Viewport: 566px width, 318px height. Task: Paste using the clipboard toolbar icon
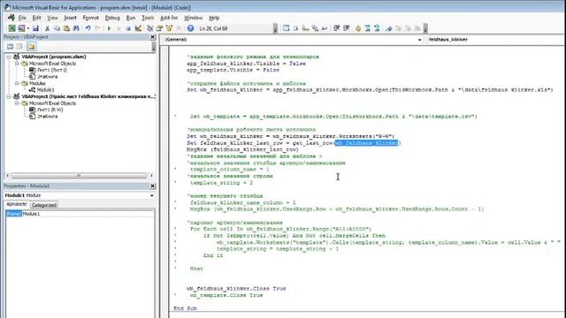click(66, 28)
